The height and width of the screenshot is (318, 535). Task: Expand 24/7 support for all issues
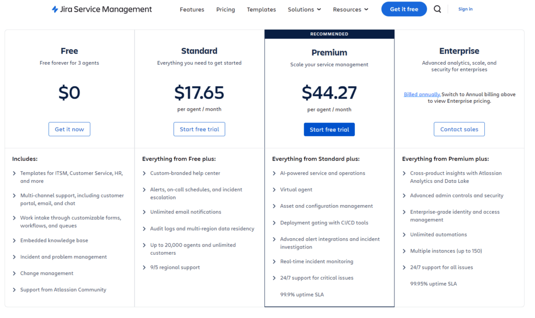pyautogui.click(x=438, y=267)
